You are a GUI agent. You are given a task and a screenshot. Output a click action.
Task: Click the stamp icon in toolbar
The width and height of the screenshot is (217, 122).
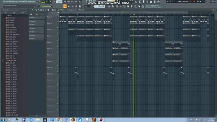pyautogui.click(x=80, y=6)
